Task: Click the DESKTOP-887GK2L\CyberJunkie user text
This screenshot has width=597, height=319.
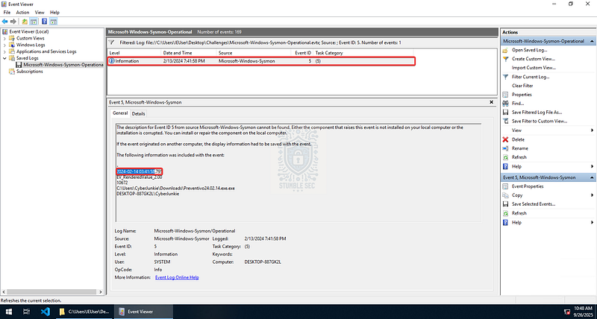Action: click(x=148, y=194)
